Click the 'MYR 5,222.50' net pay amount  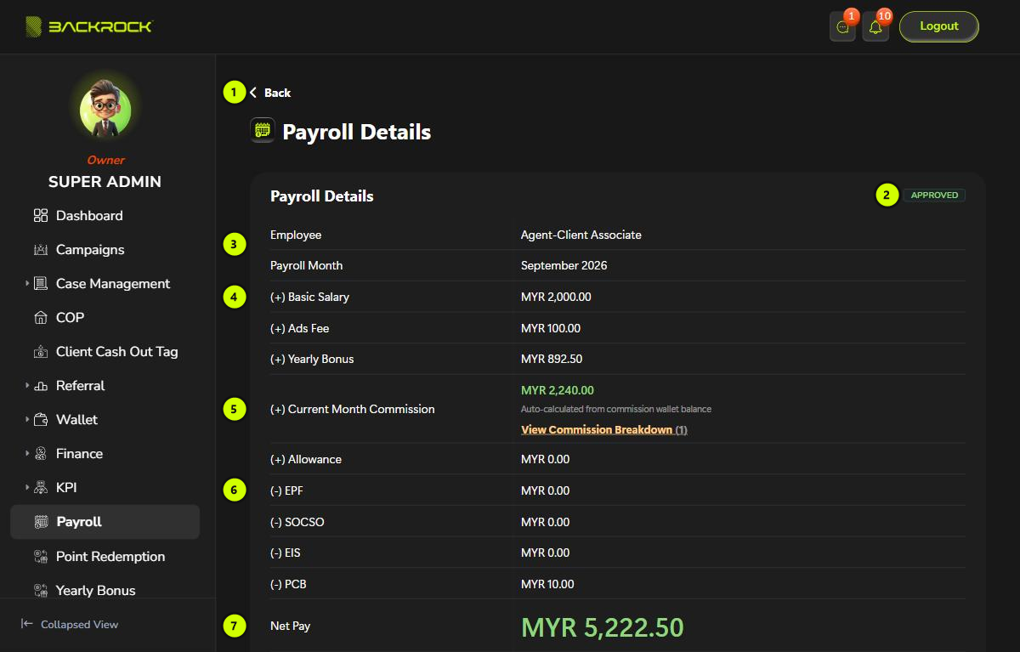[x=603, y=627]
